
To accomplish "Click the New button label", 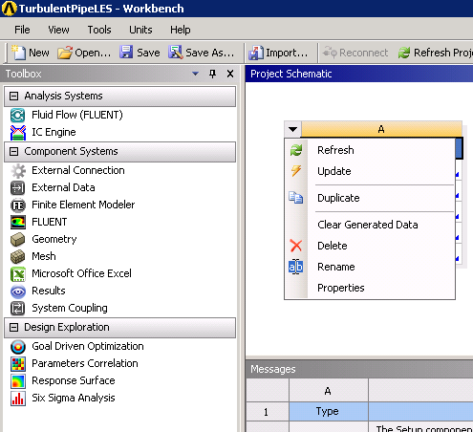I will [x=39, y=53].
